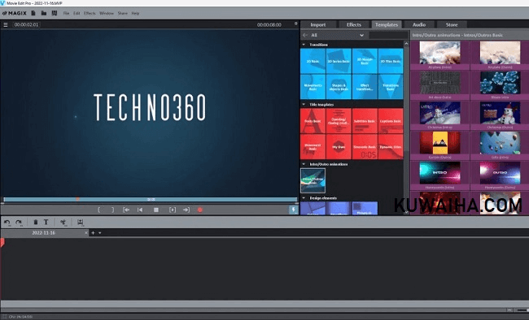Go to beginning of the movie
The width and height of the screenshot is (529, 320).
pos(140,210)
